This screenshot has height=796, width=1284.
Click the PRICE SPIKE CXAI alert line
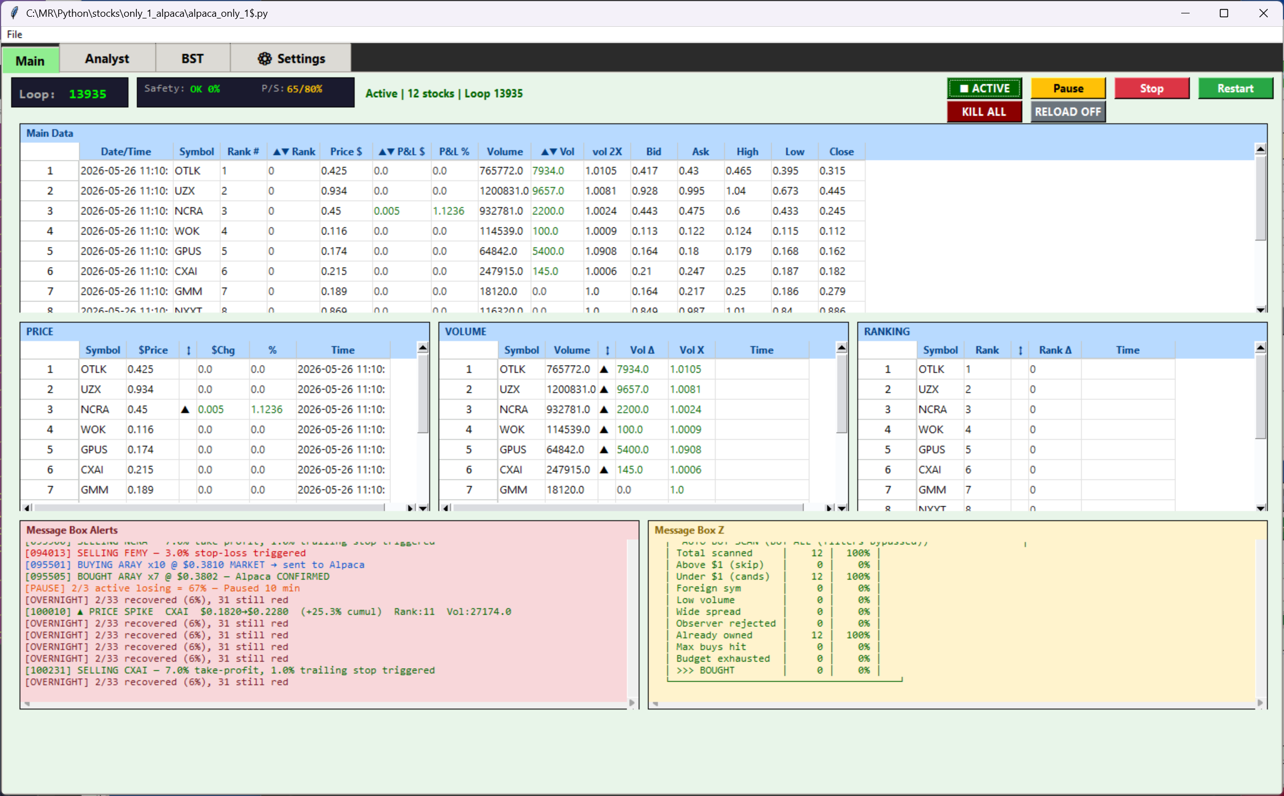pyautogui.click(x=268, y=612)
